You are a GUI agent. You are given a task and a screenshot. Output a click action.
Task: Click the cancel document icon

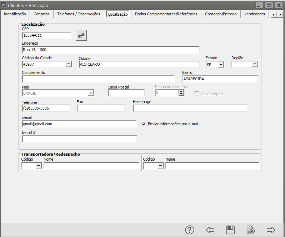pyautogui.click(x=251, y=230)
